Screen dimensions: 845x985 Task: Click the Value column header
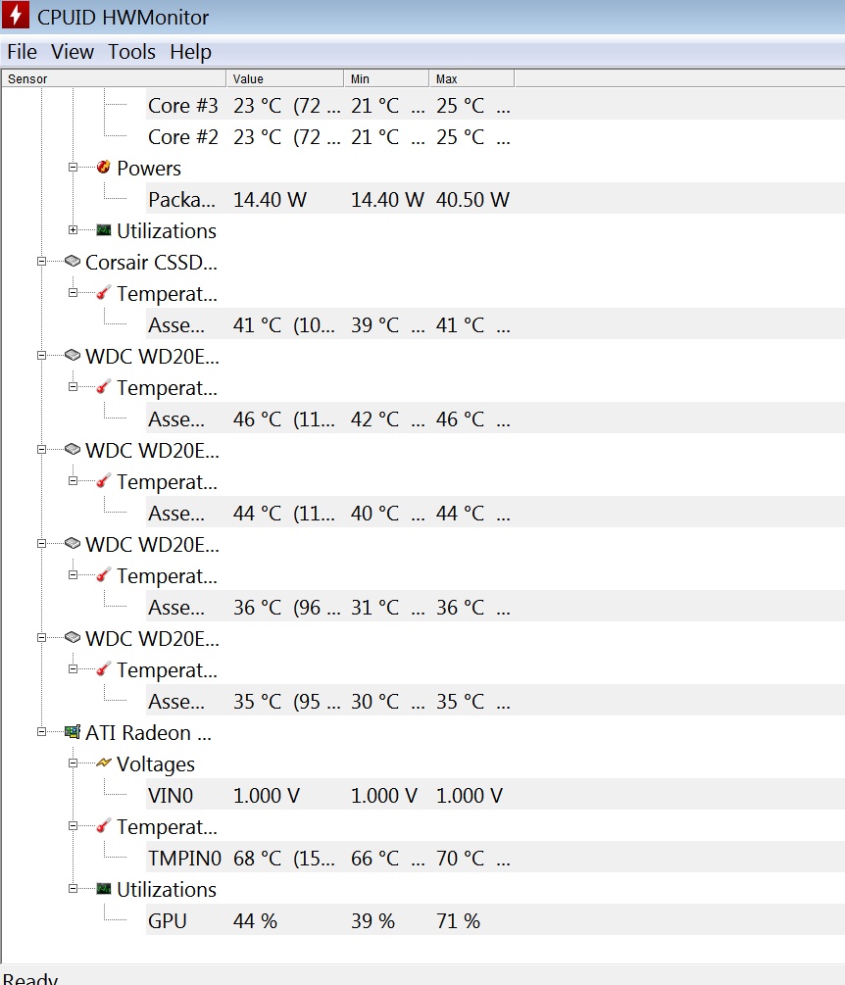tap(285, 78)
